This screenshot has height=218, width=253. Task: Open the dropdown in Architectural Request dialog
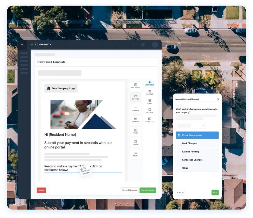[191, 126]
